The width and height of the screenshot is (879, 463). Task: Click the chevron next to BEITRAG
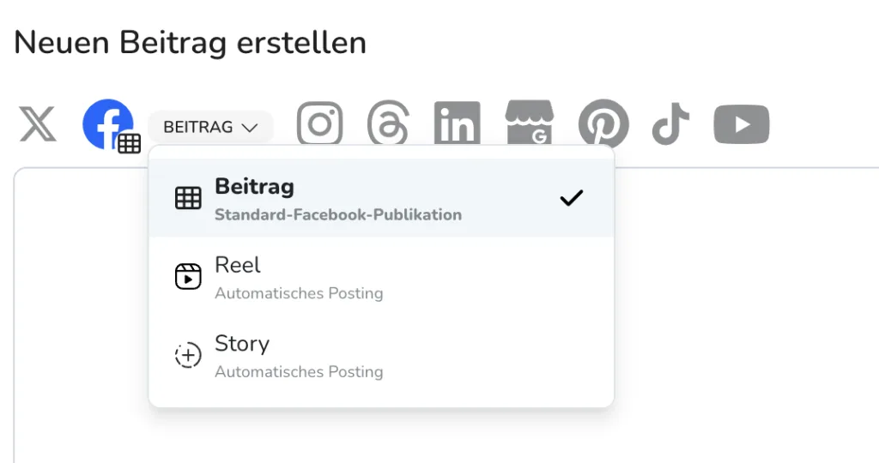(250, 128)
